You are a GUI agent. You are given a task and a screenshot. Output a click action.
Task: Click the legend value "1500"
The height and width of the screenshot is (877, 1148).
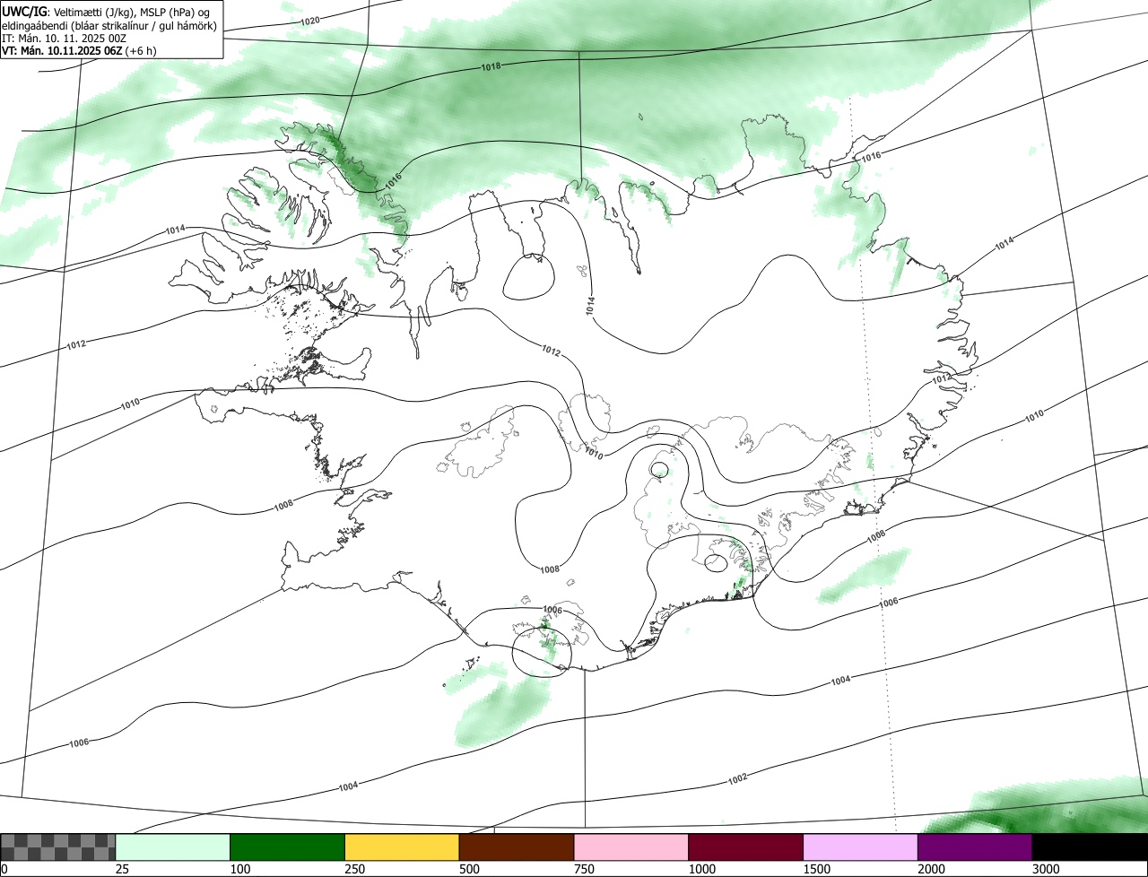tap(817, 869)
